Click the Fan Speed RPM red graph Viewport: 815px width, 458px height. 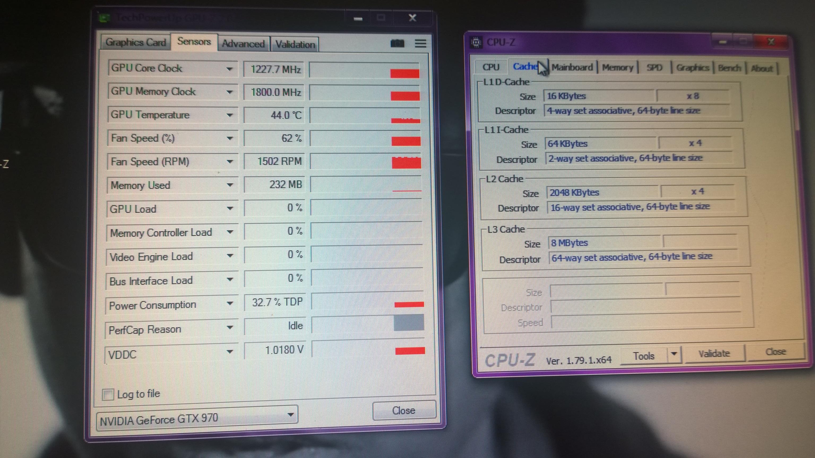click(x=406, y=163)
